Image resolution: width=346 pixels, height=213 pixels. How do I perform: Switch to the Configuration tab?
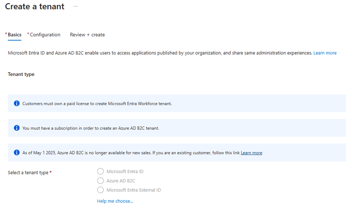(x=45, y=35)
